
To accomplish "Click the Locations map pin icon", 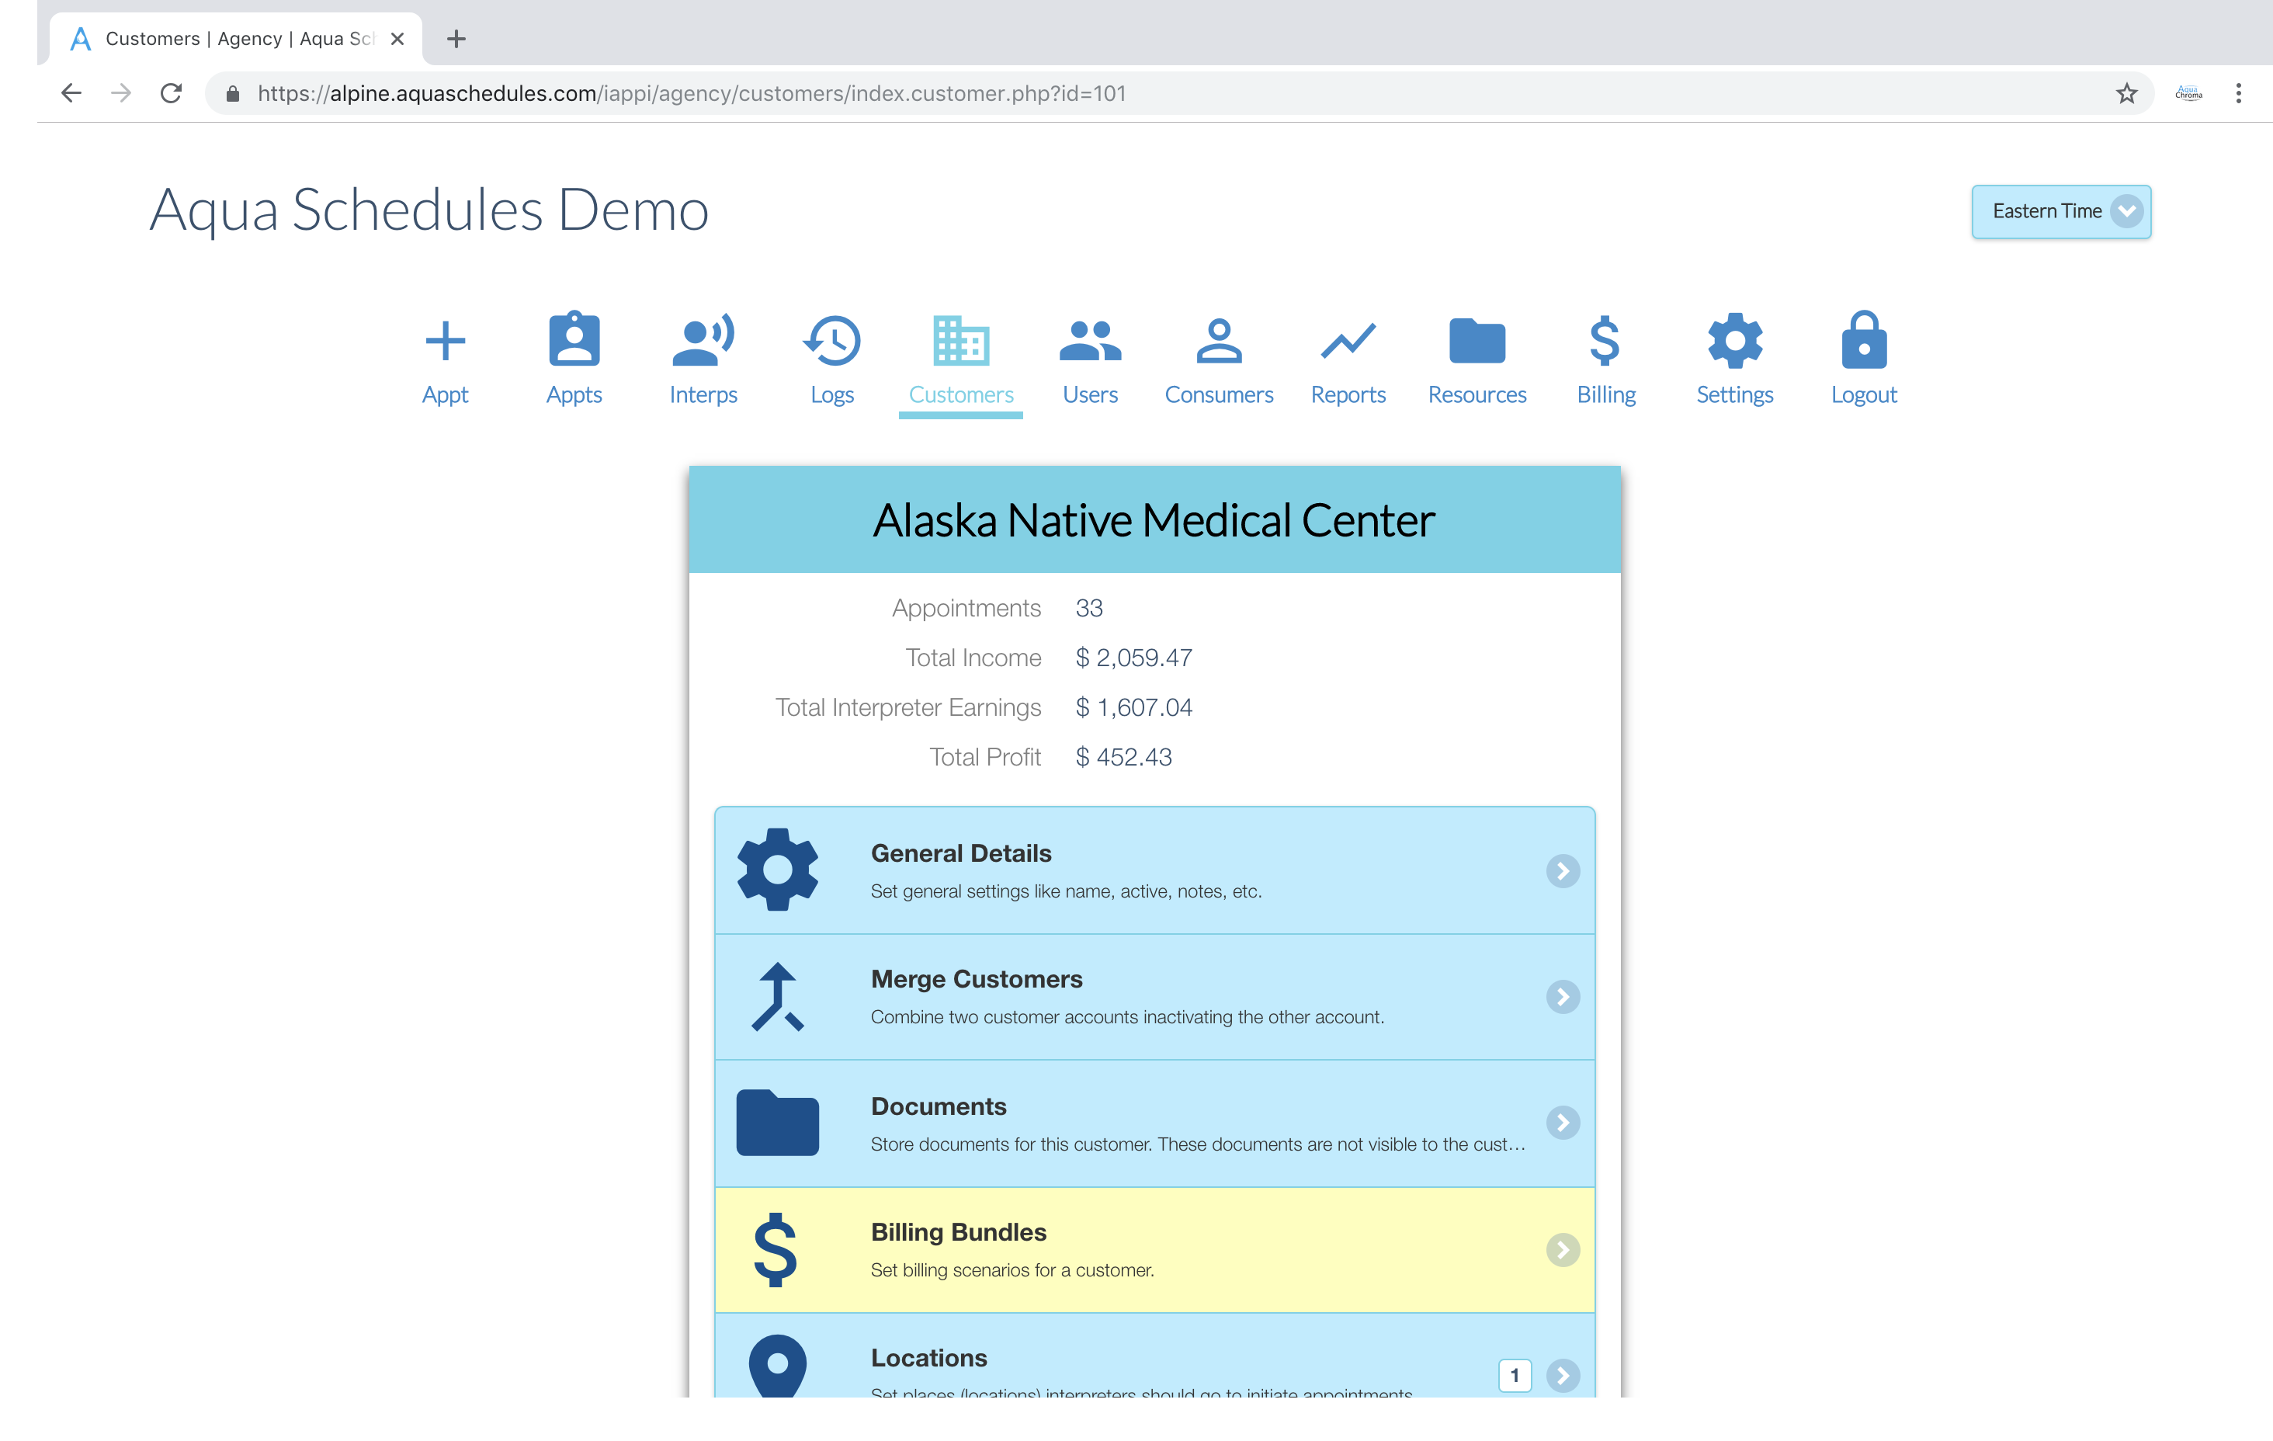I will click(x=777, y=1366).
